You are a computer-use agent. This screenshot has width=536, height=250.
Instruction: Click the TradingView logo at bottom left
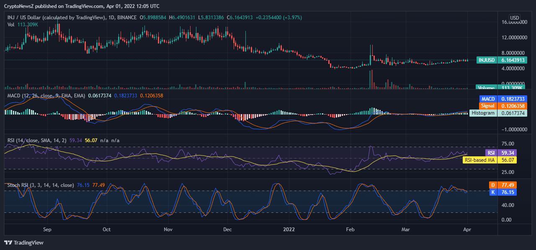[24, 242]
